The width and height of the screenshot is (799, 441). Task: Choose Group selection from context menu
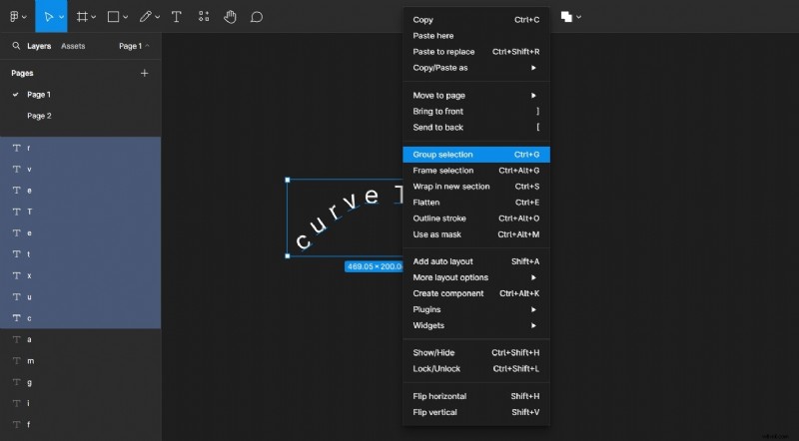click(x=475, y=155)
